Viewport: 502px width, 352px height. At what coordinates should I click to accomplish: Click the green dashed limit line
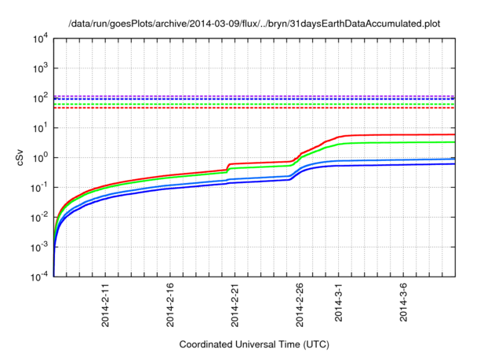click(254, 104)
